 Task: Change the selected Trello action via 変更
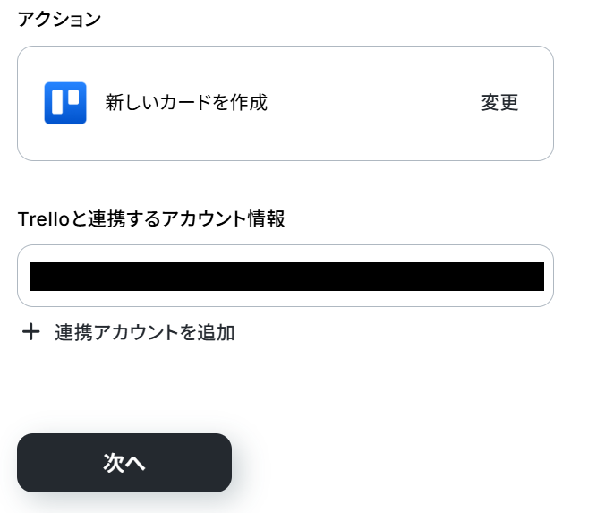499,103
